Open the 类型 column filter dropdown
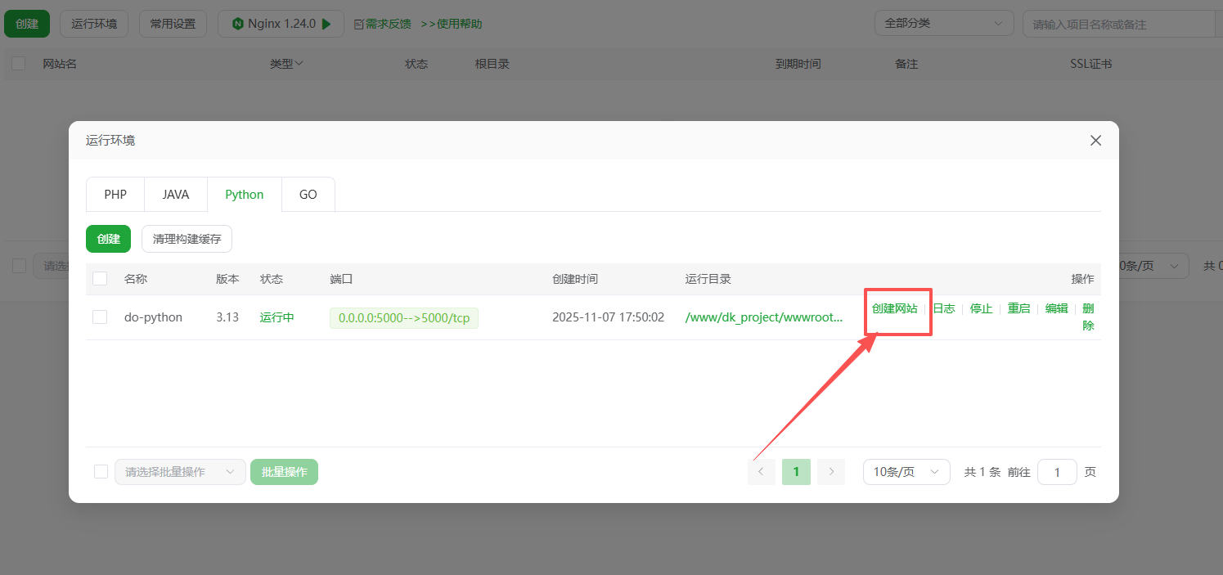This screenshot has width=1223, height=575. coord(297,63)
